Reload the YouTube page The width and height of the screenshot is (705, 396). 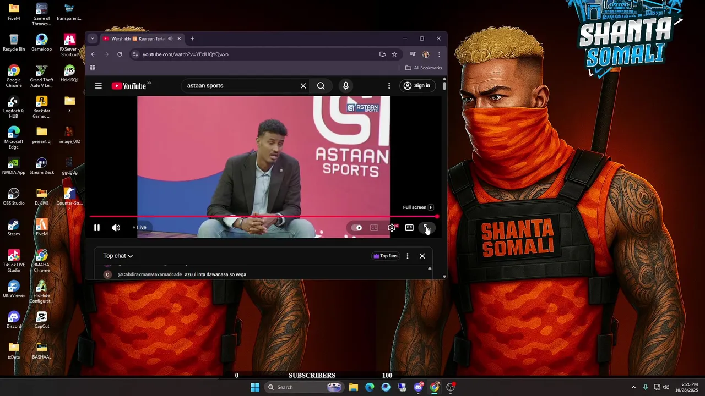pyautogui.click(x=120, y=54)
